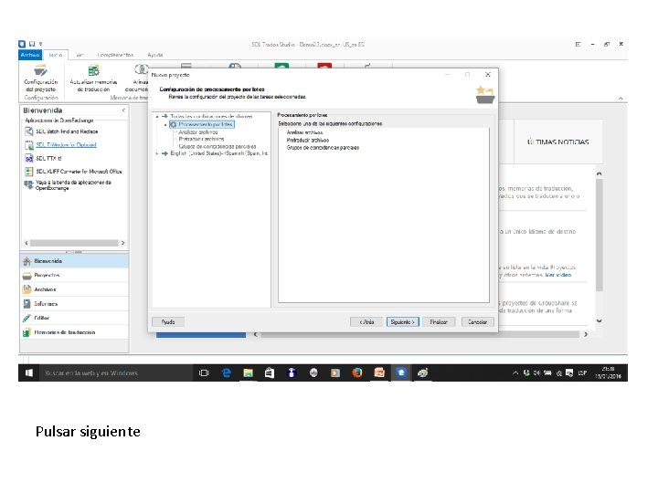Collapse Todas las combinaciones de idiomas node
This screenshot has height=493, width=658.
tap(157, 117)
